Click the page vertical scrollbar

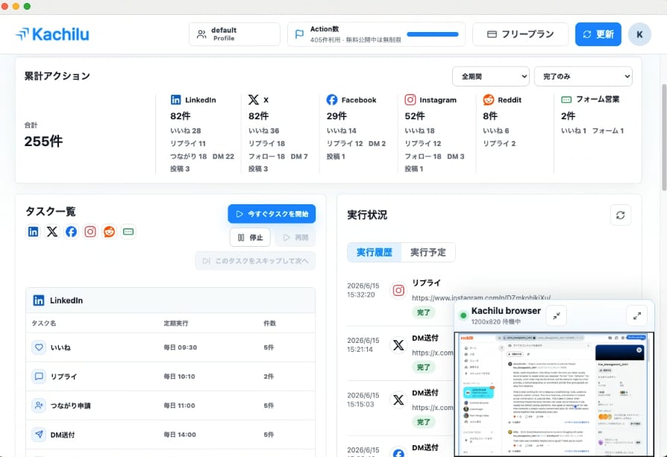point(664,137)
